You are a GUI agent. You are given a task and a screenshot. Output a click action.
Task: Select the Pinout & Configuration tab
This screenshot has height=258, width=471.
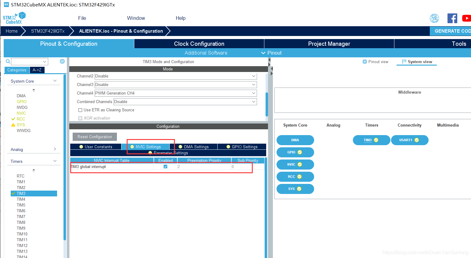[x=69, y=44]
